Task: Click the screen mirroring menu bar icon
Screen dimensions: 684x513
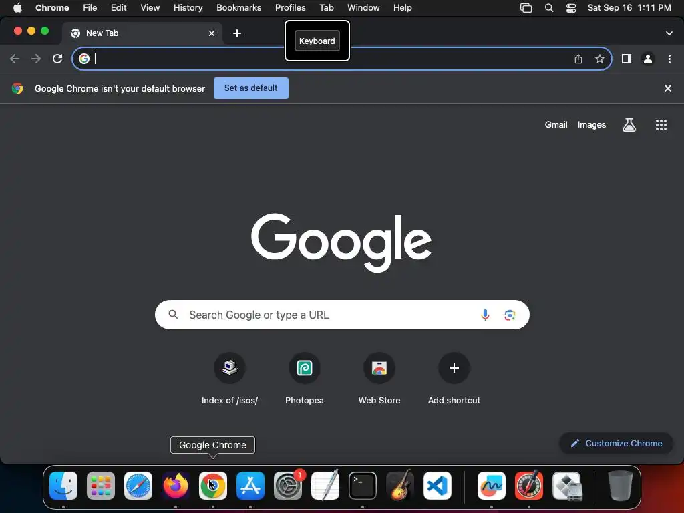Action: [x=526, y=8]
